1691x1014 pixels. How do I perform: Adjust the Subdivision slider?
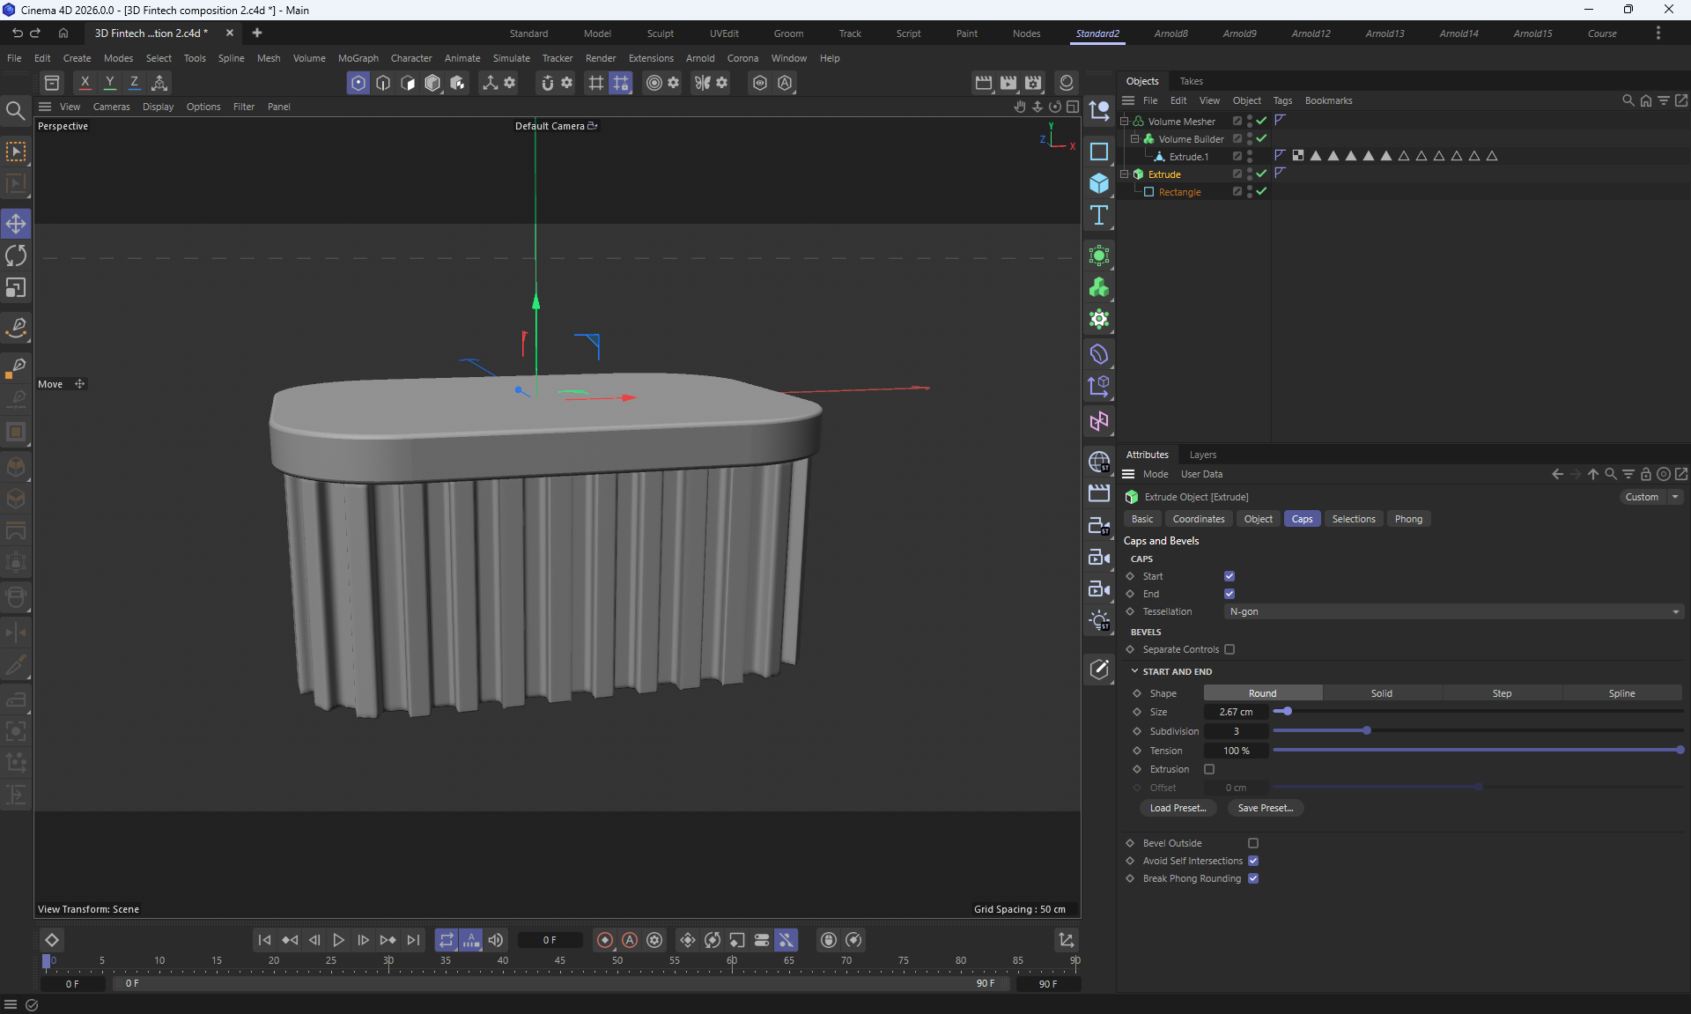click(x=1367, y=731)
